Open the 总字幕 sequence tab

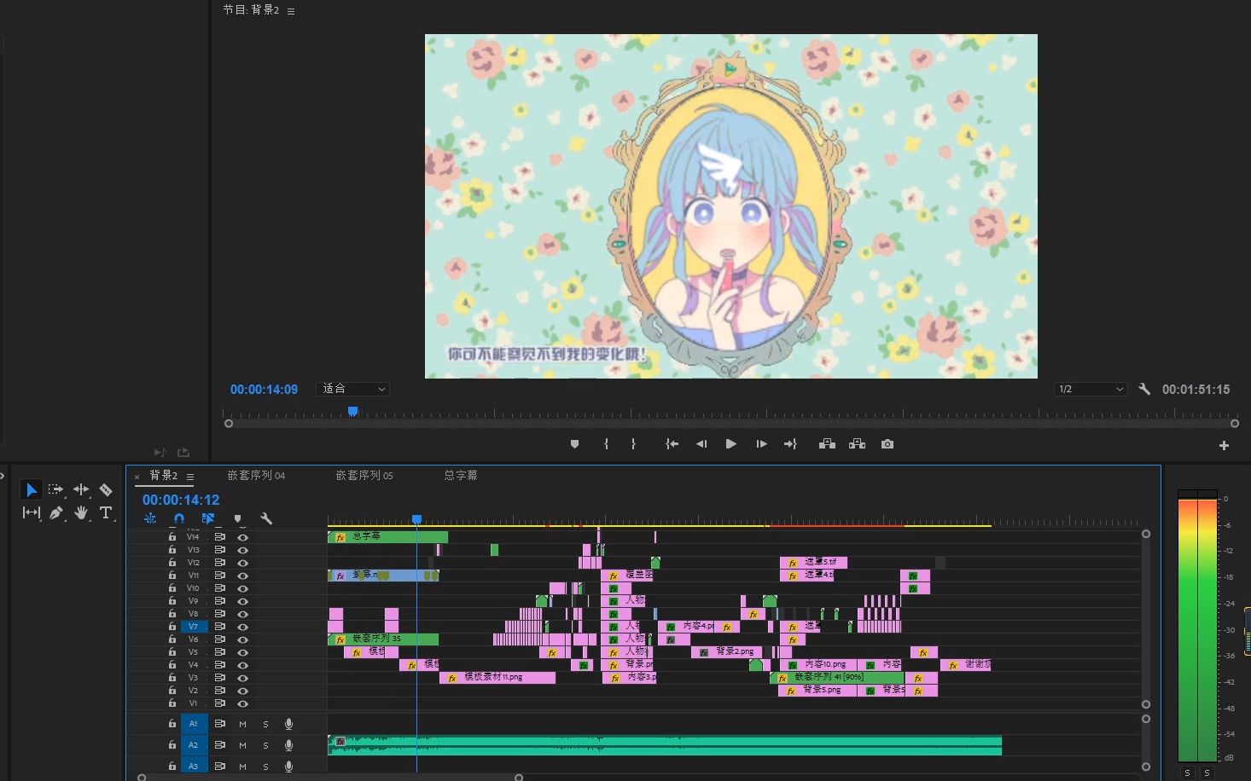click(x=461, y=476)
